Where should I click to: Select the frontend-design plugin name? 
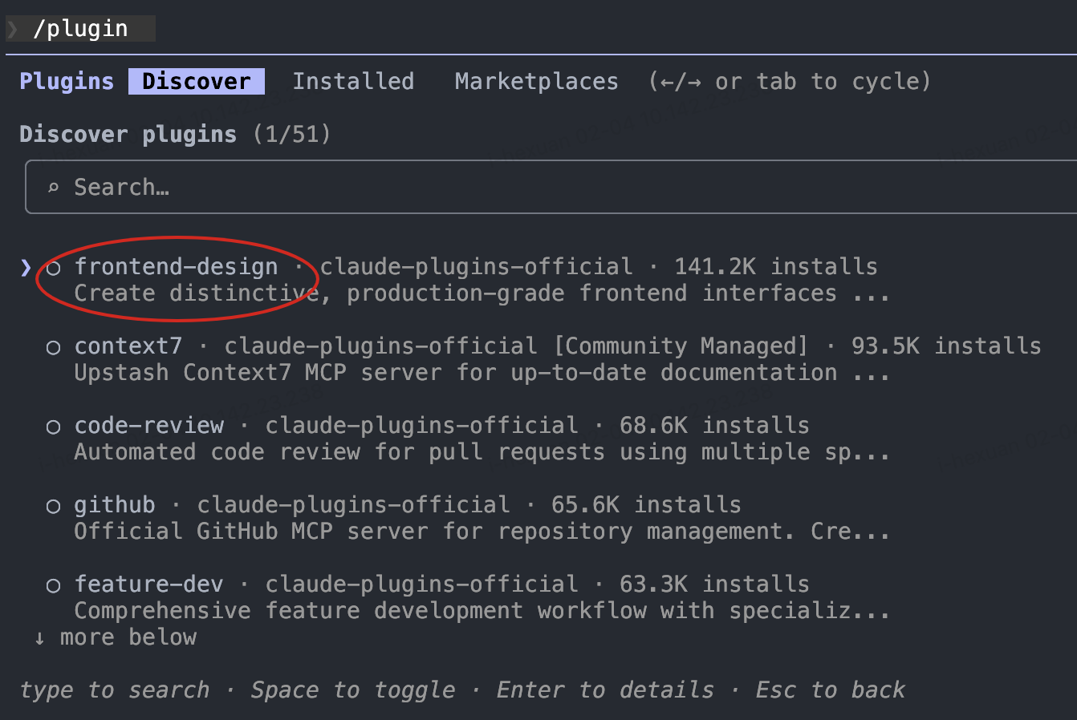pos(176,266)
